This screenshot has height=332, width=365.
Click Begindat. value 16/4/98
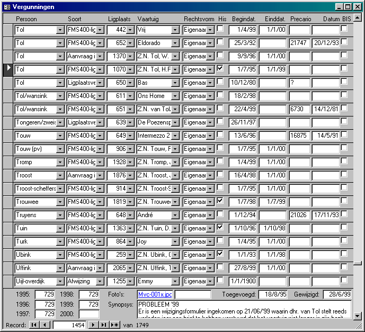[242, 175]
